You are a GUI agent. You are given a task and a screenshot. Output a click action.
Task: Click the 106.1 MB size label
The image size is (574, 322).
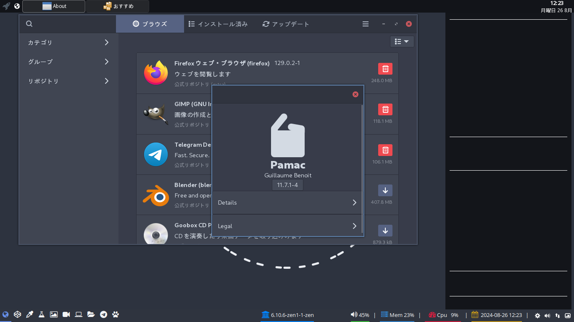pyautogui.click(x=382, y=162)
